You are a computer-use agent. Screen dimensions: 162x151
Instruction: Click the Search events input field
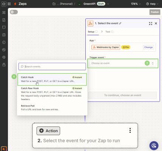[52, 66]
